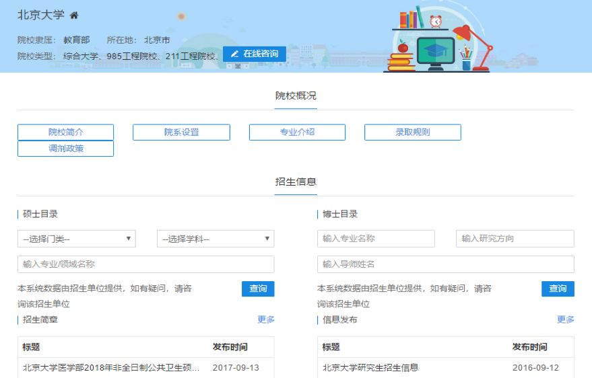Click the pencil icon on 在线咨询
The image size is (592, 378).
coord(234,54)
